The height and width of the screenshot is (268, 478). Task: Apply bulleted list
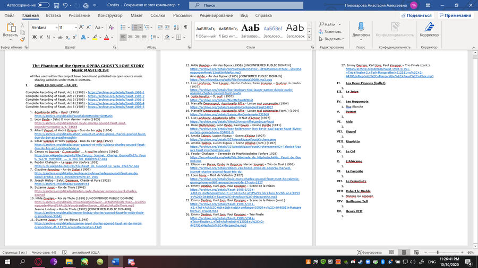coord(123,28)
